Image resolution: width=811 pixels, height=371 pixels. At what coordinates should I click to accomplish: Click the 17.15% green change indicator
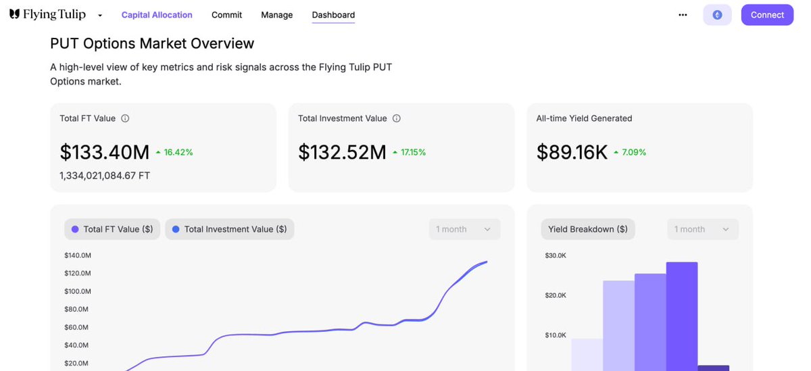tap(409, 152)
